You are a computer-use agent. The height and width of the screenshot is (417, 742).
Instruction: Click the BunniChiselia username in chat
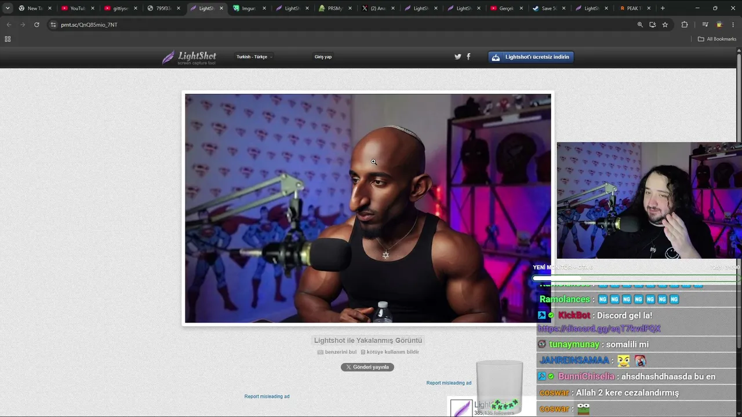tap(586, 376)
